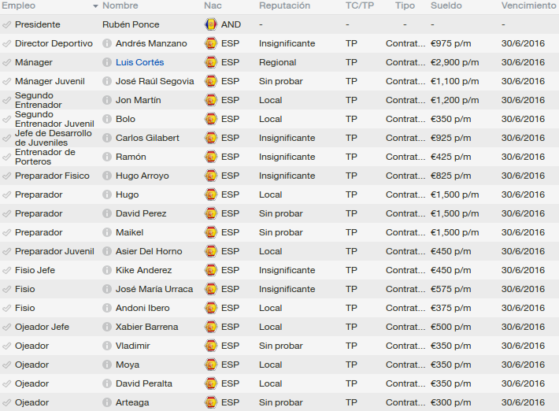
Task: Sort by Nombre column header
Action: coord(120,6)
